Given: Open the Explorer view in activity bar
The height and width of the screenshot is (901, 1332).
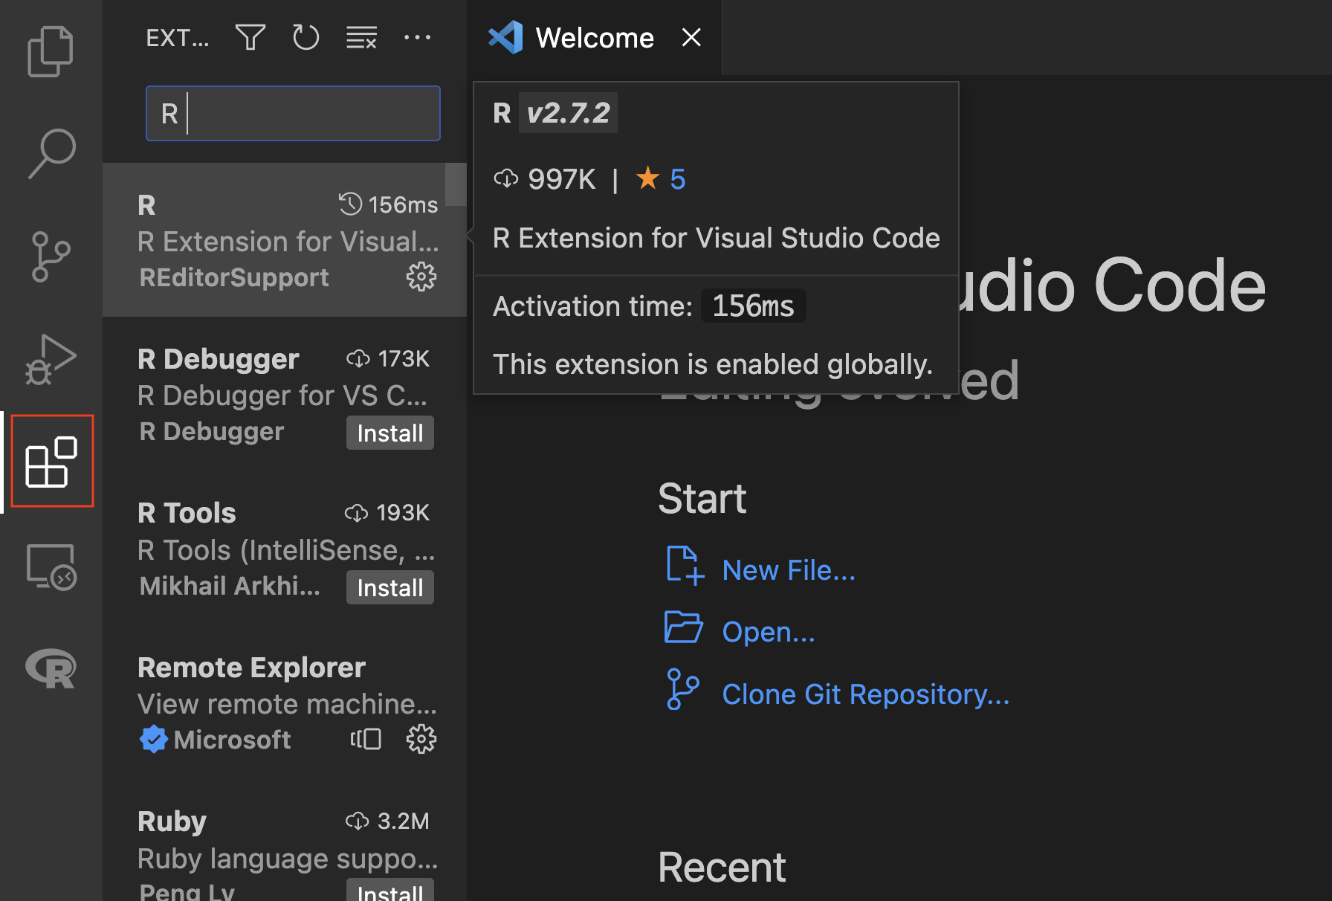Looking at the screenshot, I should [51, 51].
